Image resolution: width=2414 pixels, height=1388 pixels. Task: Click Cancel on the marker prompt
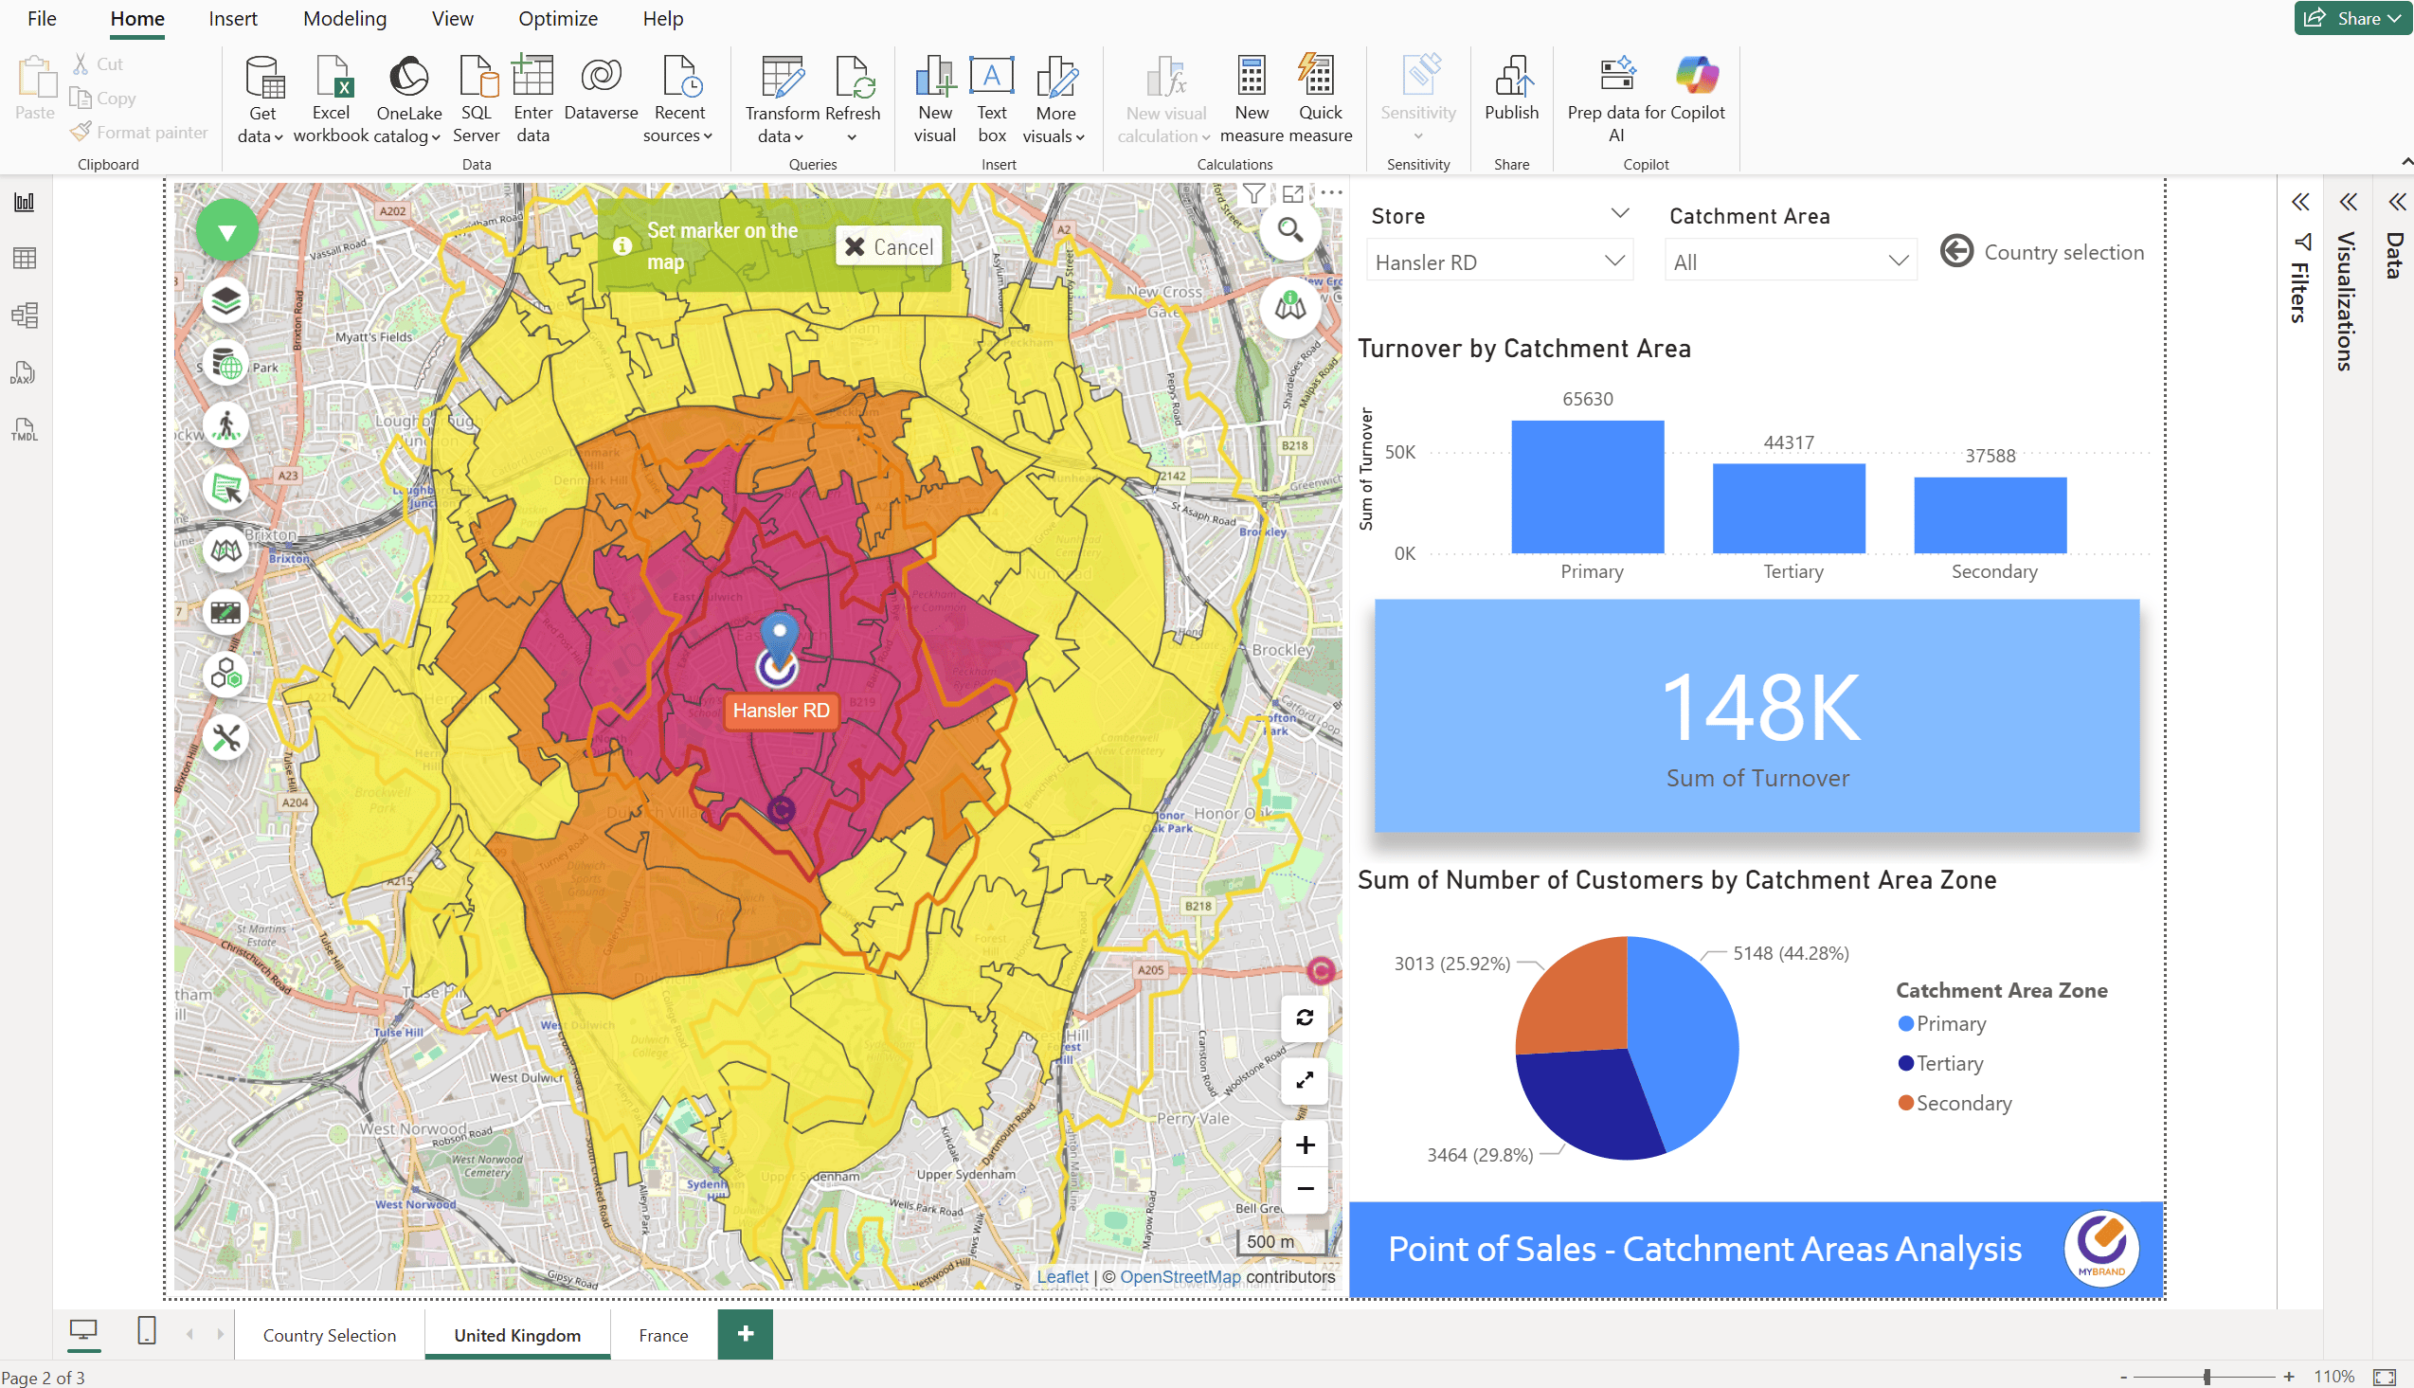click(x=889, y=247)
